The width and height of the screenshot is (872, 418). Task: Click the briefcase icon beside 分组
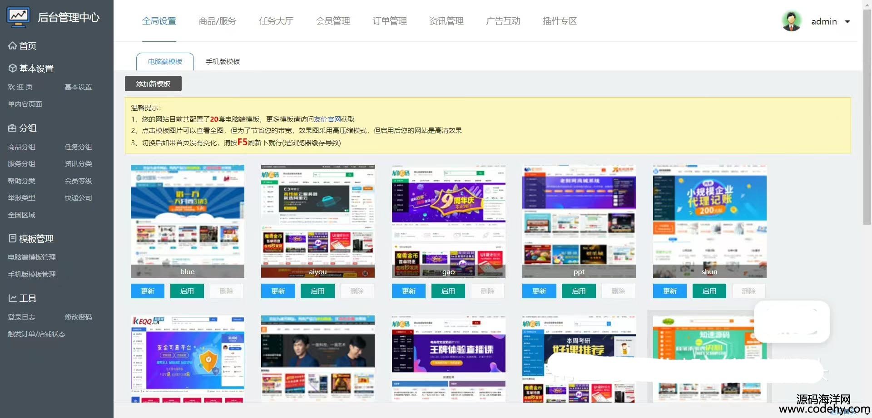point(12,128)
